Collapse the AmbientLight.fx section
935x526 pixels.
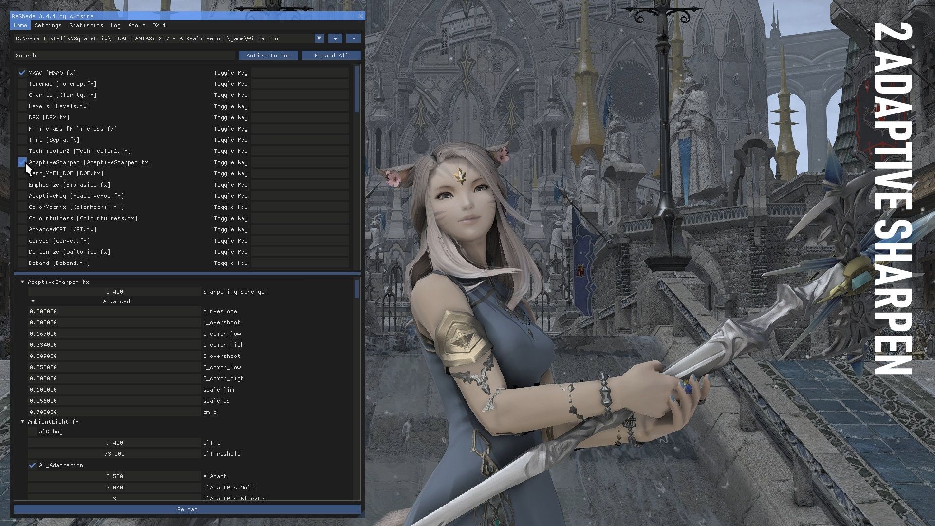[x=22, y=422]
